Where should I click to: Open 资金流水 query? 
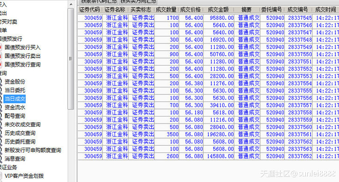coord(15,107)
